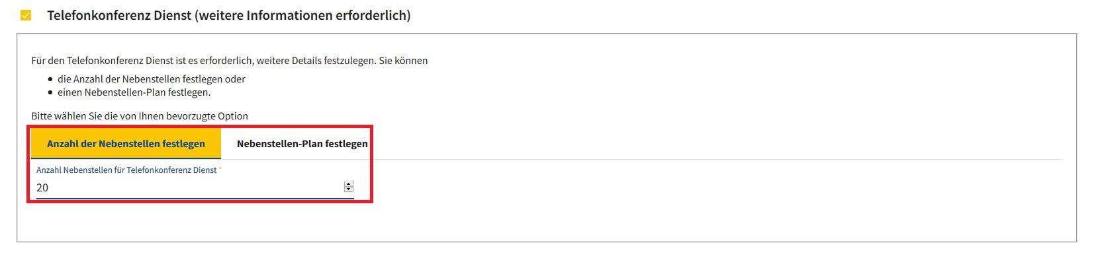This screenshot has width=1102, height=262.
Task: Click the Telefonkonferenz Dienst heading label
Action: (x=228, y=15)
